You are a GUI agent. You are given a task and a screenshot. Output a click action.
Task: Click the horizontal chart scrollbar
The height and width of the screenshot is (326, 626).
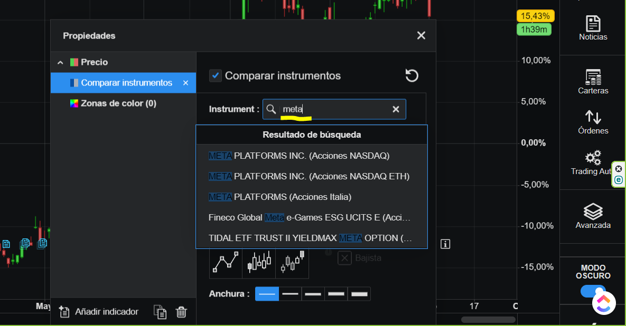(x=488, y=320)
